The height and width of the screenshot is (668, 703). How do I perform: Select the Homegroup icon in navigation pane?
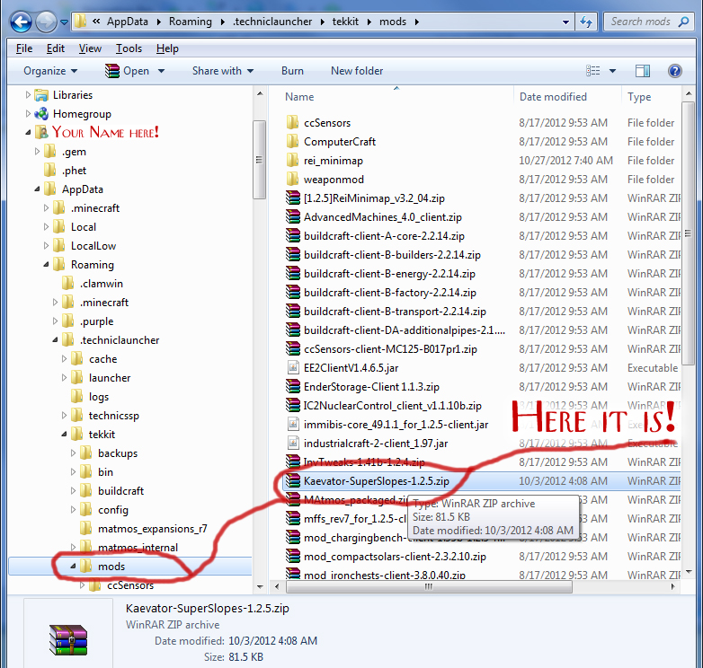click(41, 114)
